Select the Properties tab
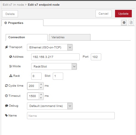The width and height of the screenshot is (136, 135). click(22, 23)
